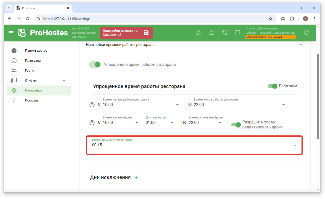The width and height of the screenshot is (325, 199).
Task: Click the refresh license icon in header
Action: coord(306,33)
